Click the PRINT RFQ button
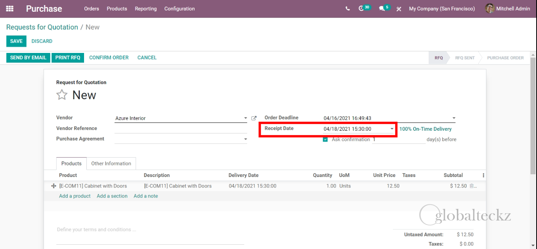The image size is (537, 249). [x=68, y=58]
